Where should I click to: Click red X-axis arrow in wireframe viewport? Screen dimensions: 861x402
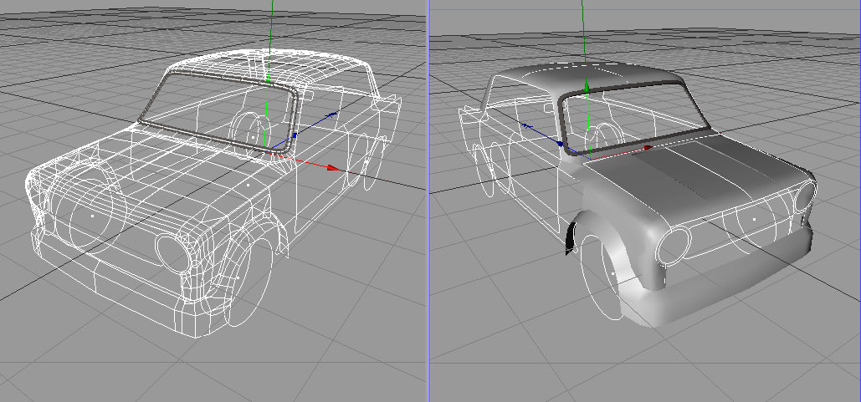coord(333,168)
